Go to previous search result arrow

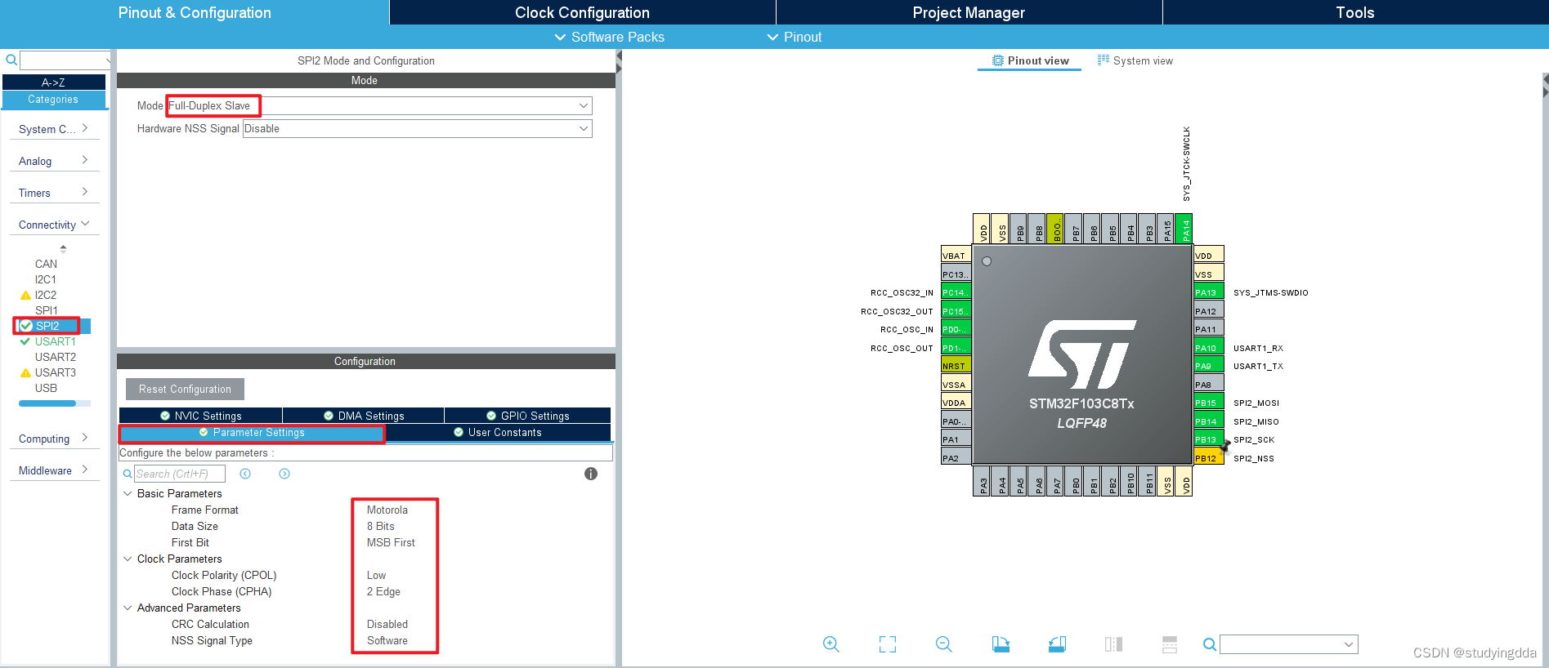(x=245, y=474)
